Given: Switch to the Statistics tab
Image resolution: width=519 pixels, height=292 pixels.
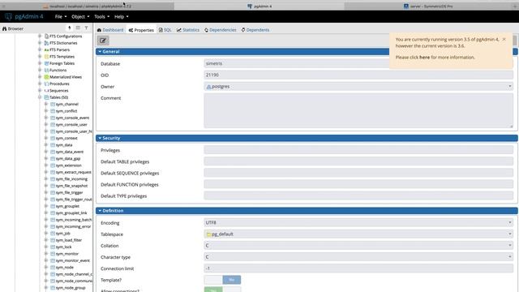Looking at the screenshot, I should coord(188,30).
